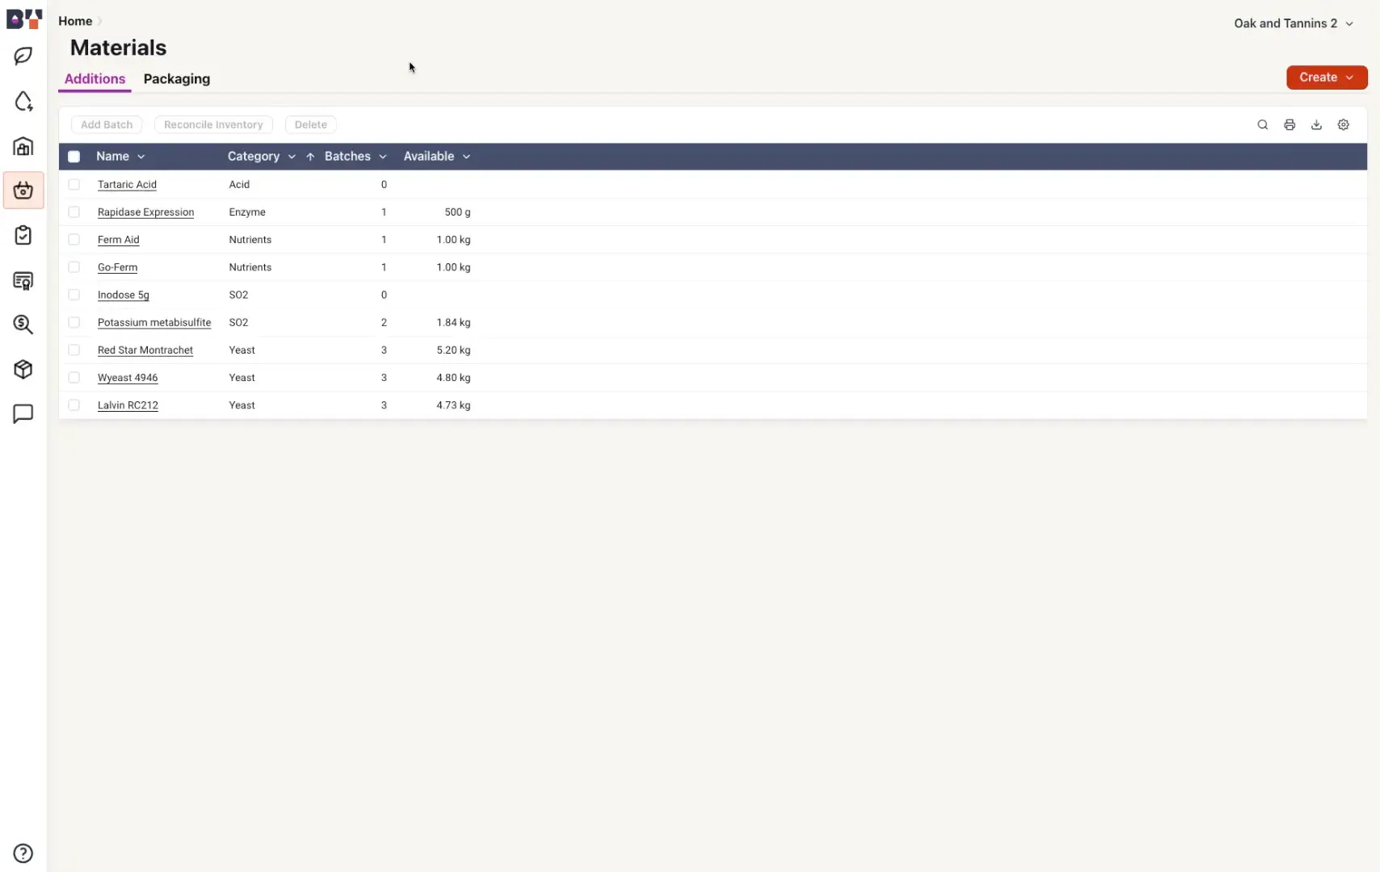Click sort arrow beside Batches header
The image size is (1380, 872).
[x=310, y=157]
